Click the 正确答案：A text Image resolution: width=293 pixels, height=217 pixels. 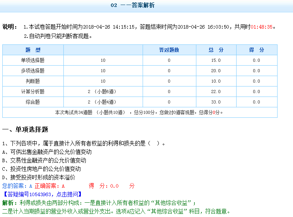pos(50,186)
